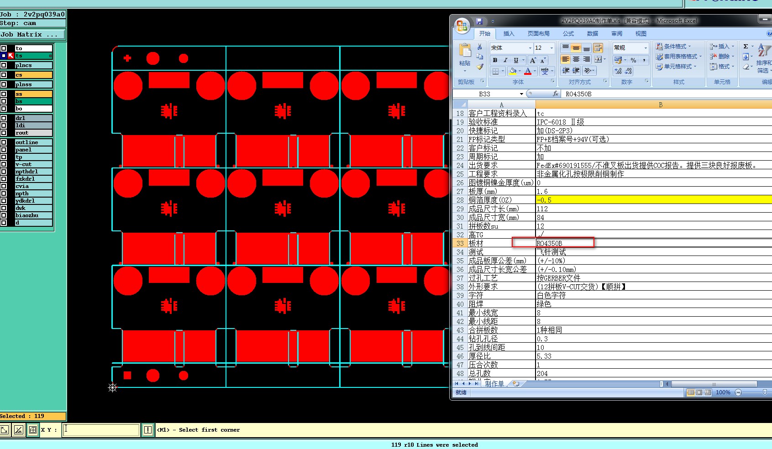Click the 插入 insert cells button

[722, 47]
